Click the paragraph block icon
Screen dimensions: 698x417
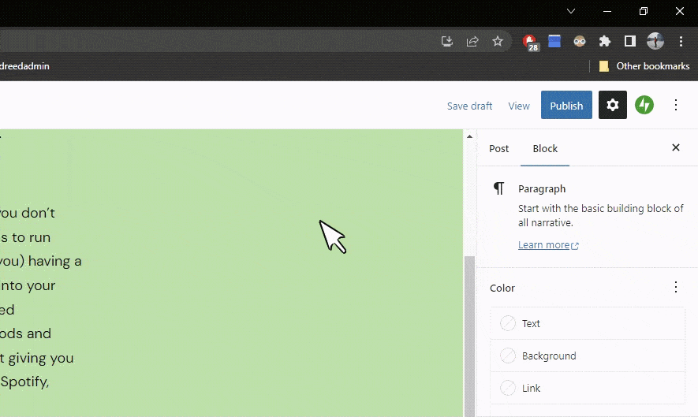[x=498, y=188]
